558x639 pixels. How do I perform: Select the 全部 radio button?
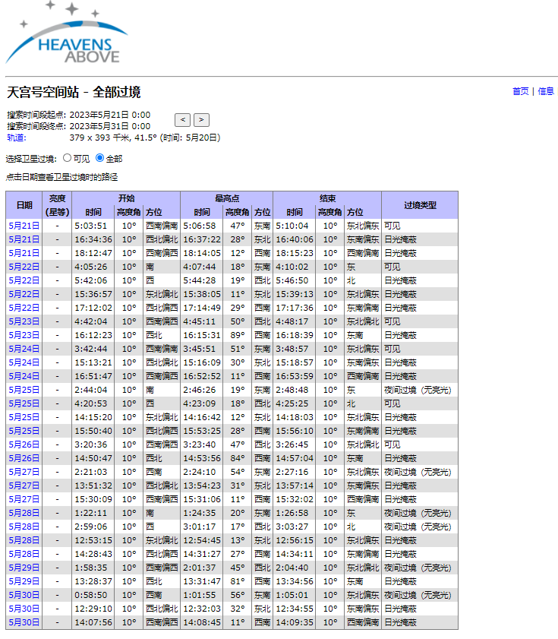pos(99,158)
